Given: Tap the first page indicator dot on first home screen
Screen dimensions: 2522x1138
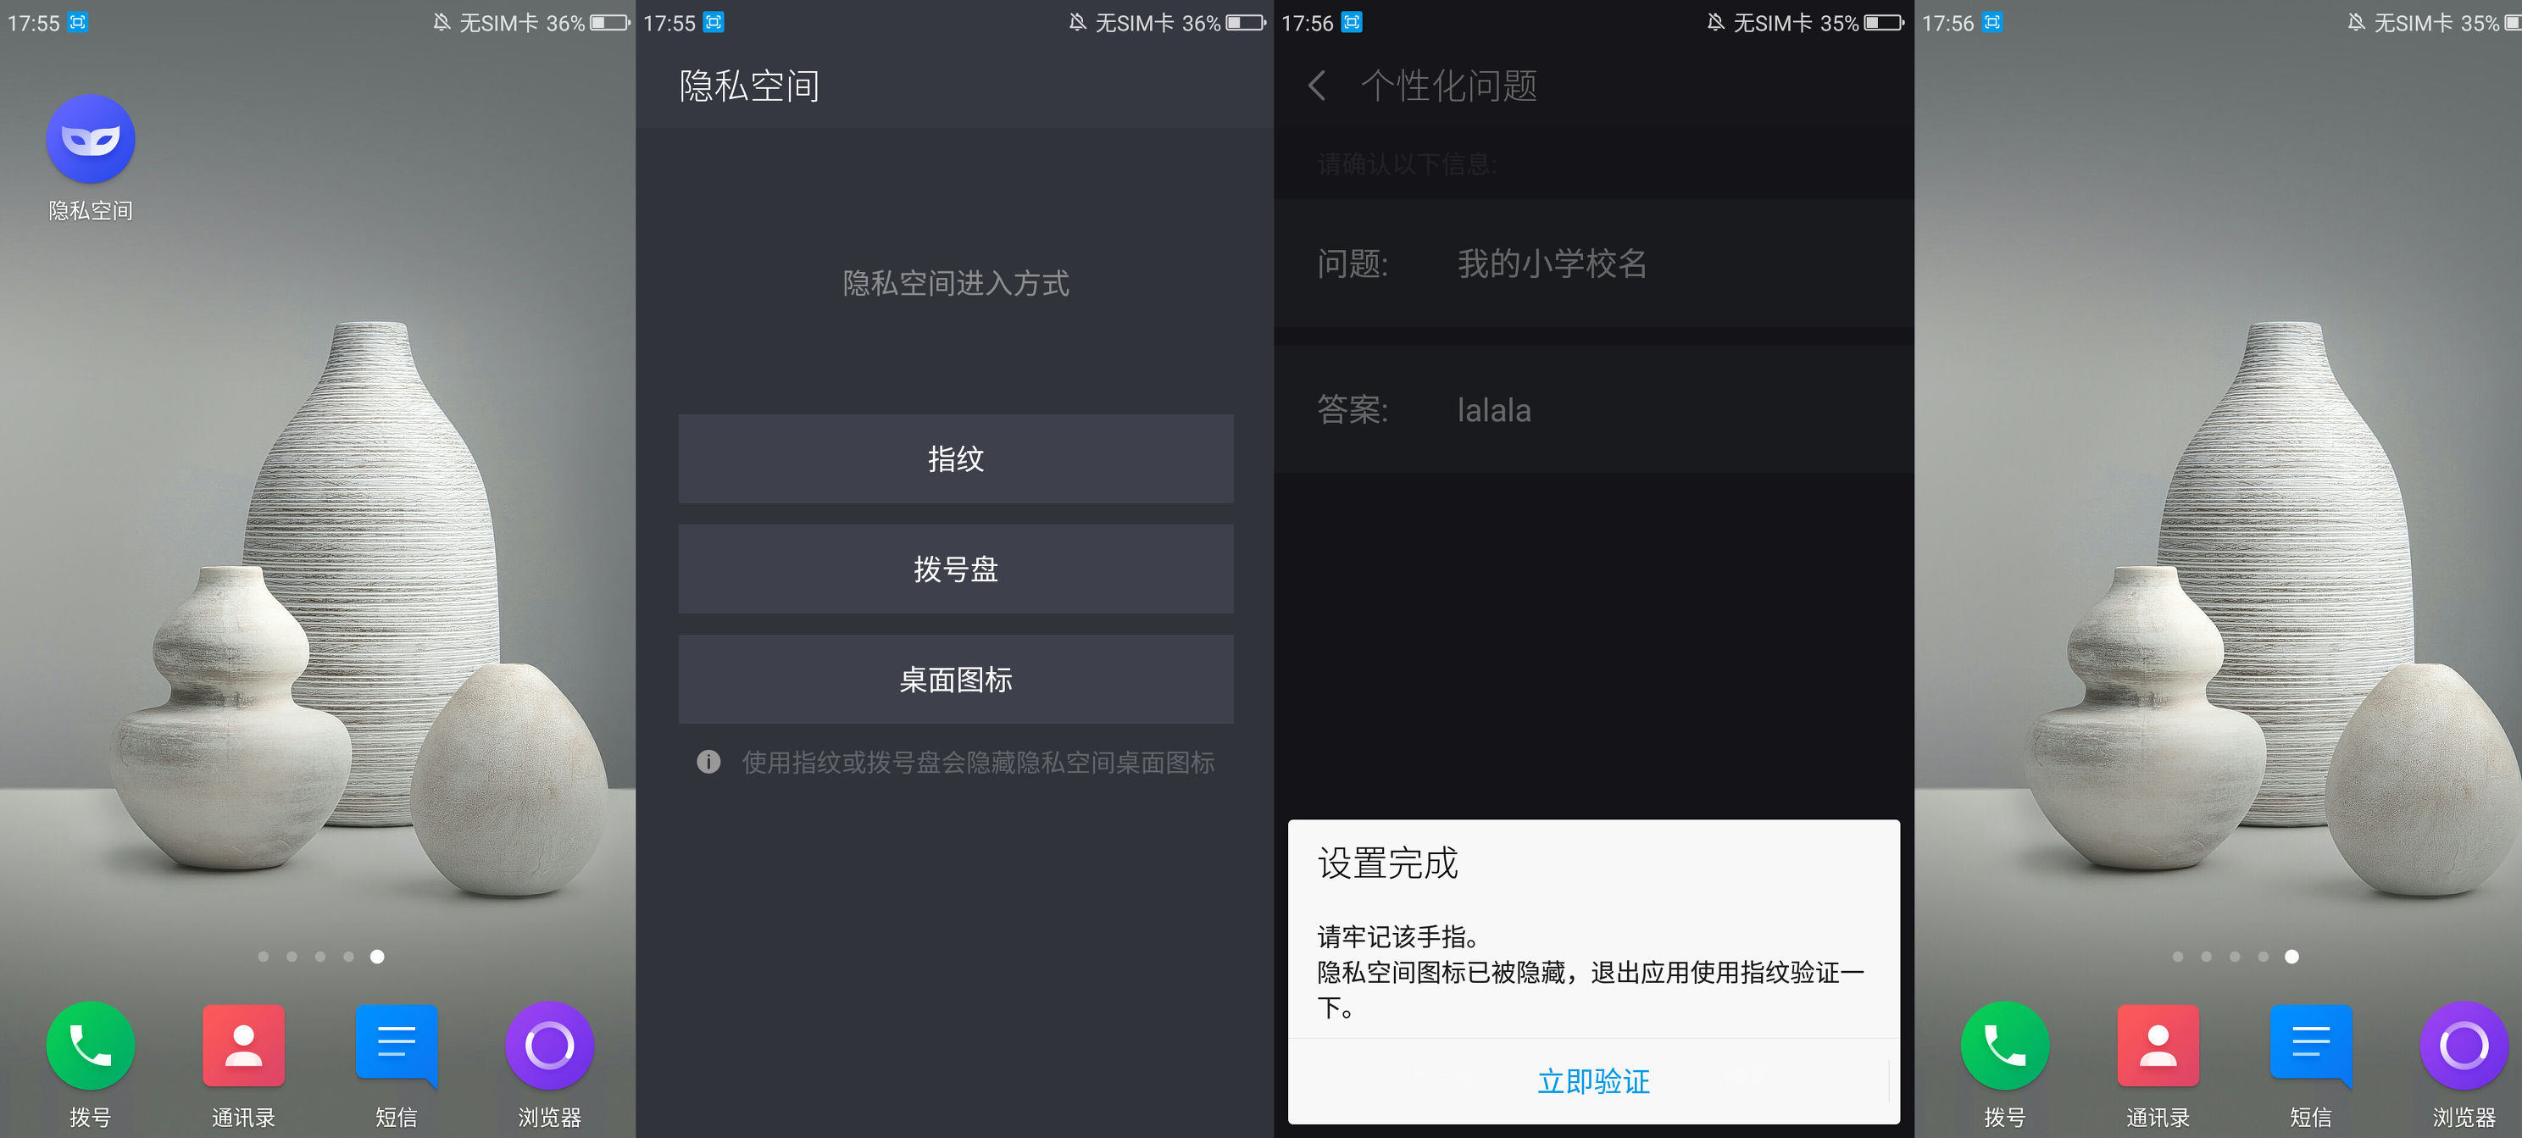Looking at the screenshot, I should coord(263,956).
